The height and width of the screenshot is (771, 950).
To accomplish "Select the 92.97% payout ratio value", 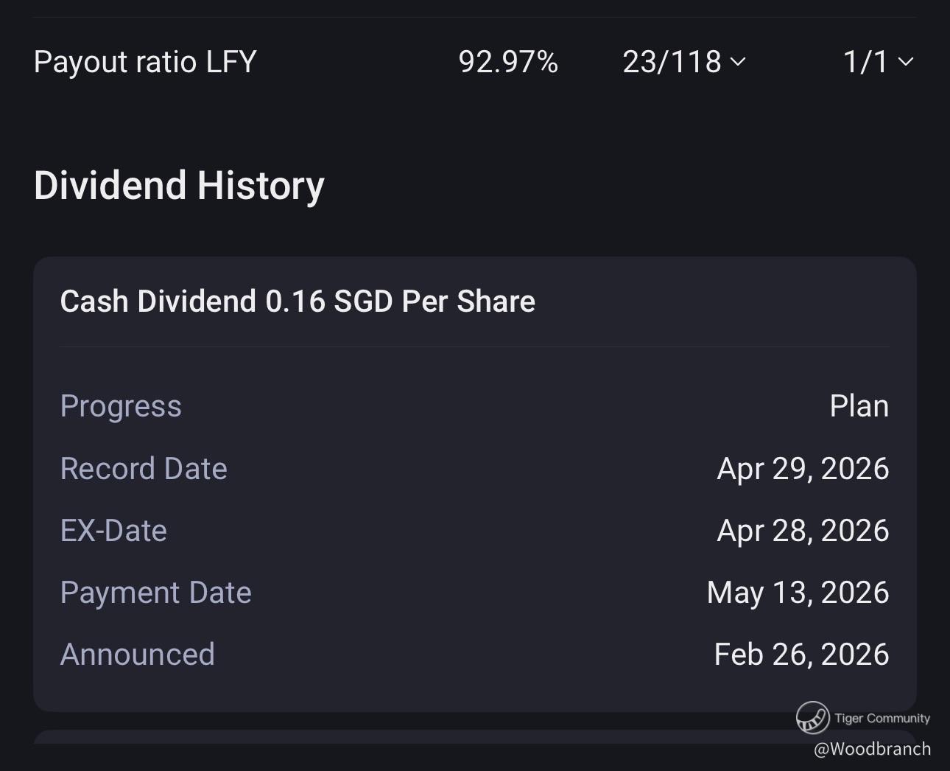I will click(507, 62).
